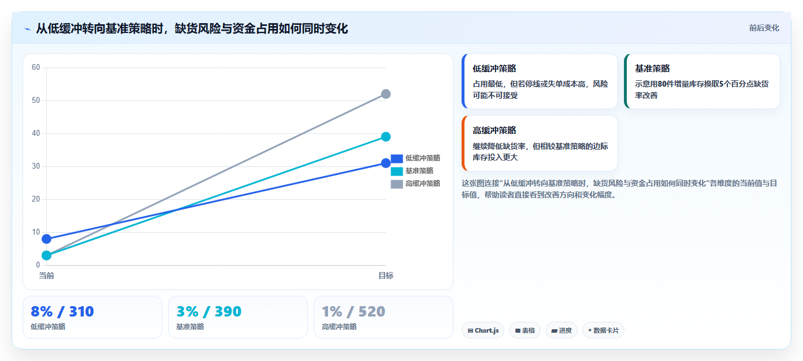Click the Chart.js tag
This screenshot has width=803, height=361.
coord(483,330)
